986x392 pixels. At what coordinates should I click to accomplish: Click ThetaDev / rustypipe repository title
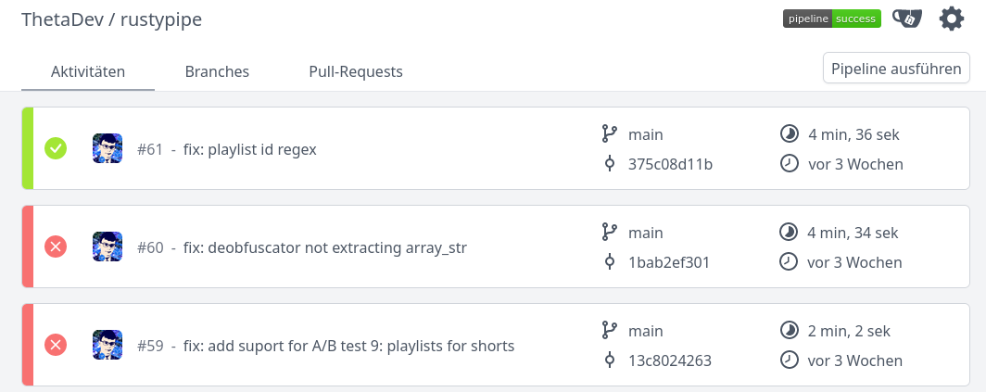click(x=112, y=19)
